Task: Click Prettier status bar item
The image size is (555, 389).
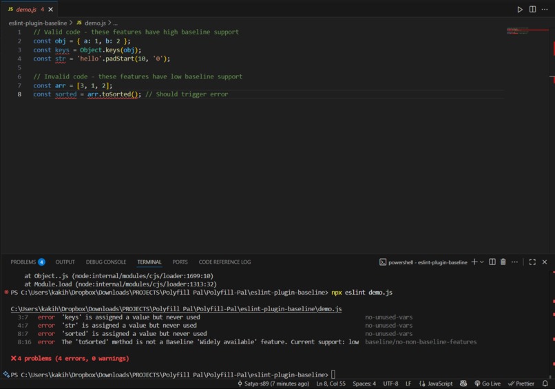Action: pyautogui.click(x=521, y=383)
